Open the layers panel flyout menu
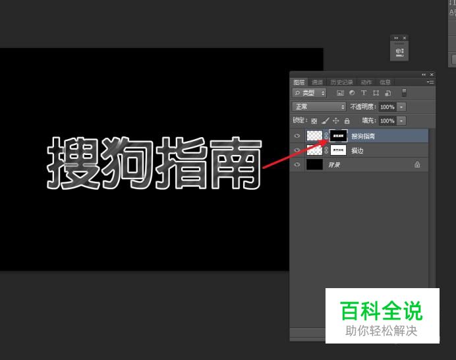 [x=430, y=82]
